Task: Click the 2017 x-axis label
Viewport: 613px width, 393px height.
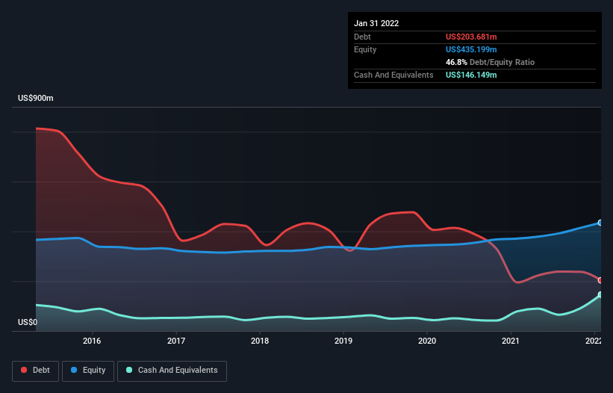Action: (x=176, y=341)
